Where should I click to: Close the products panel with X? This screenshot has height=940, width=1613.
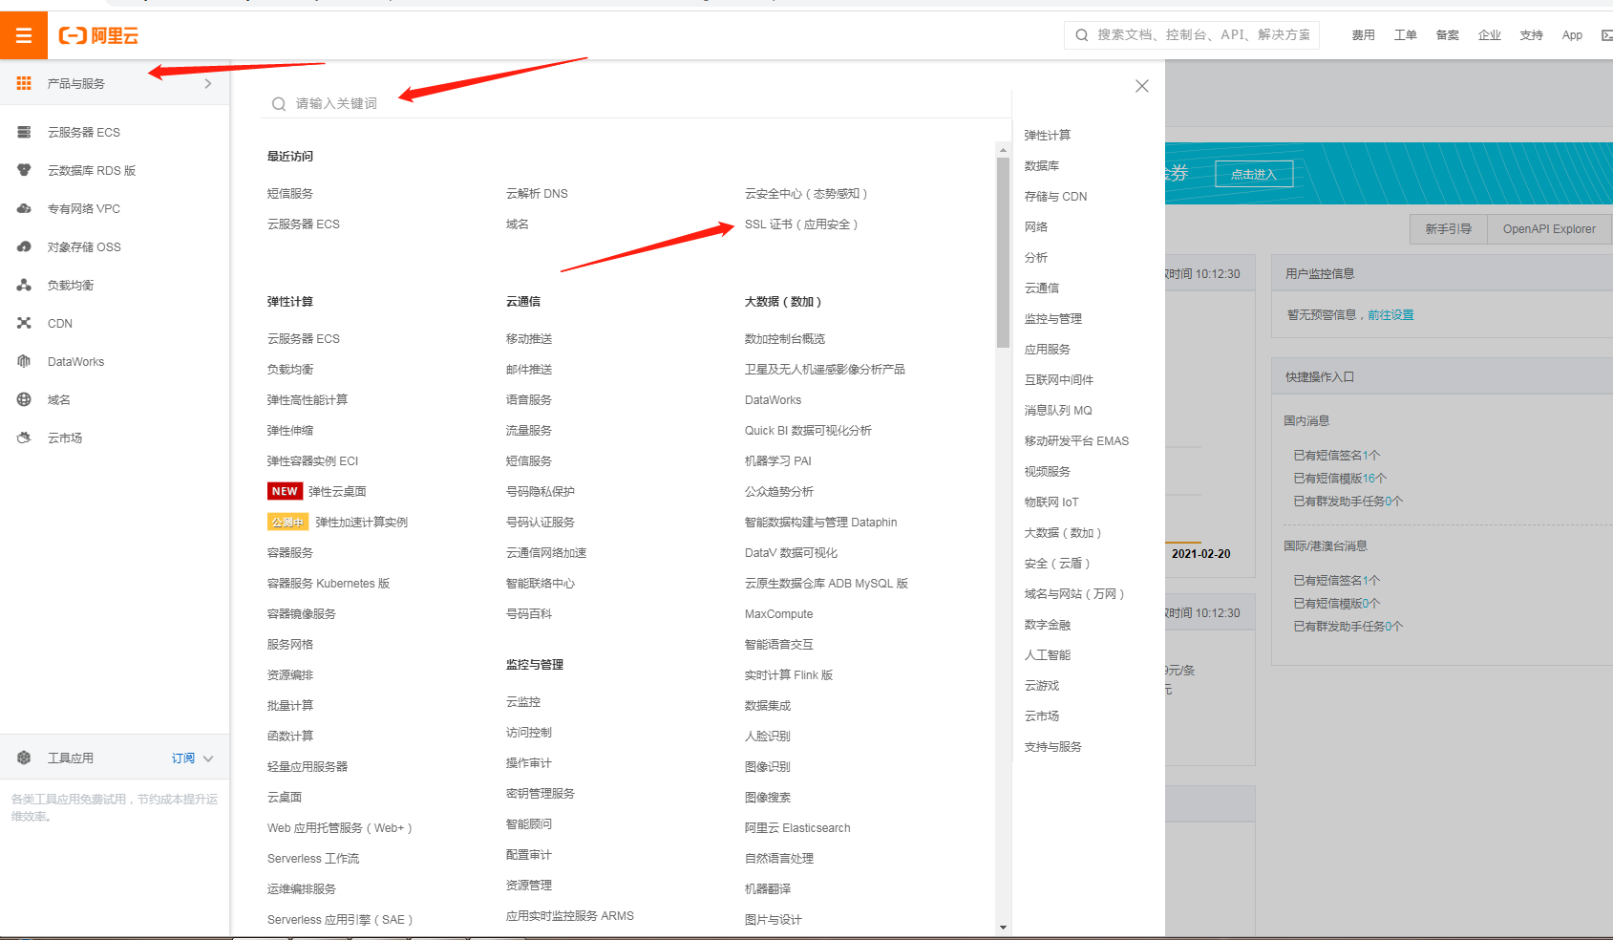click(1141, 86)
